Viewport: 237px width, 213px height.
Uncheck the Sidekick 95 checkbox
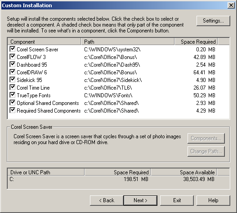(12, 80)
